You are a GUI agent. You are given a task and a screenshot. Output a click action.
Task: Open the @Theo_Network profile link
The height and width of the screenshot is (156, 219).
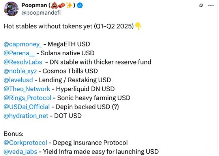tap(27, 89)
